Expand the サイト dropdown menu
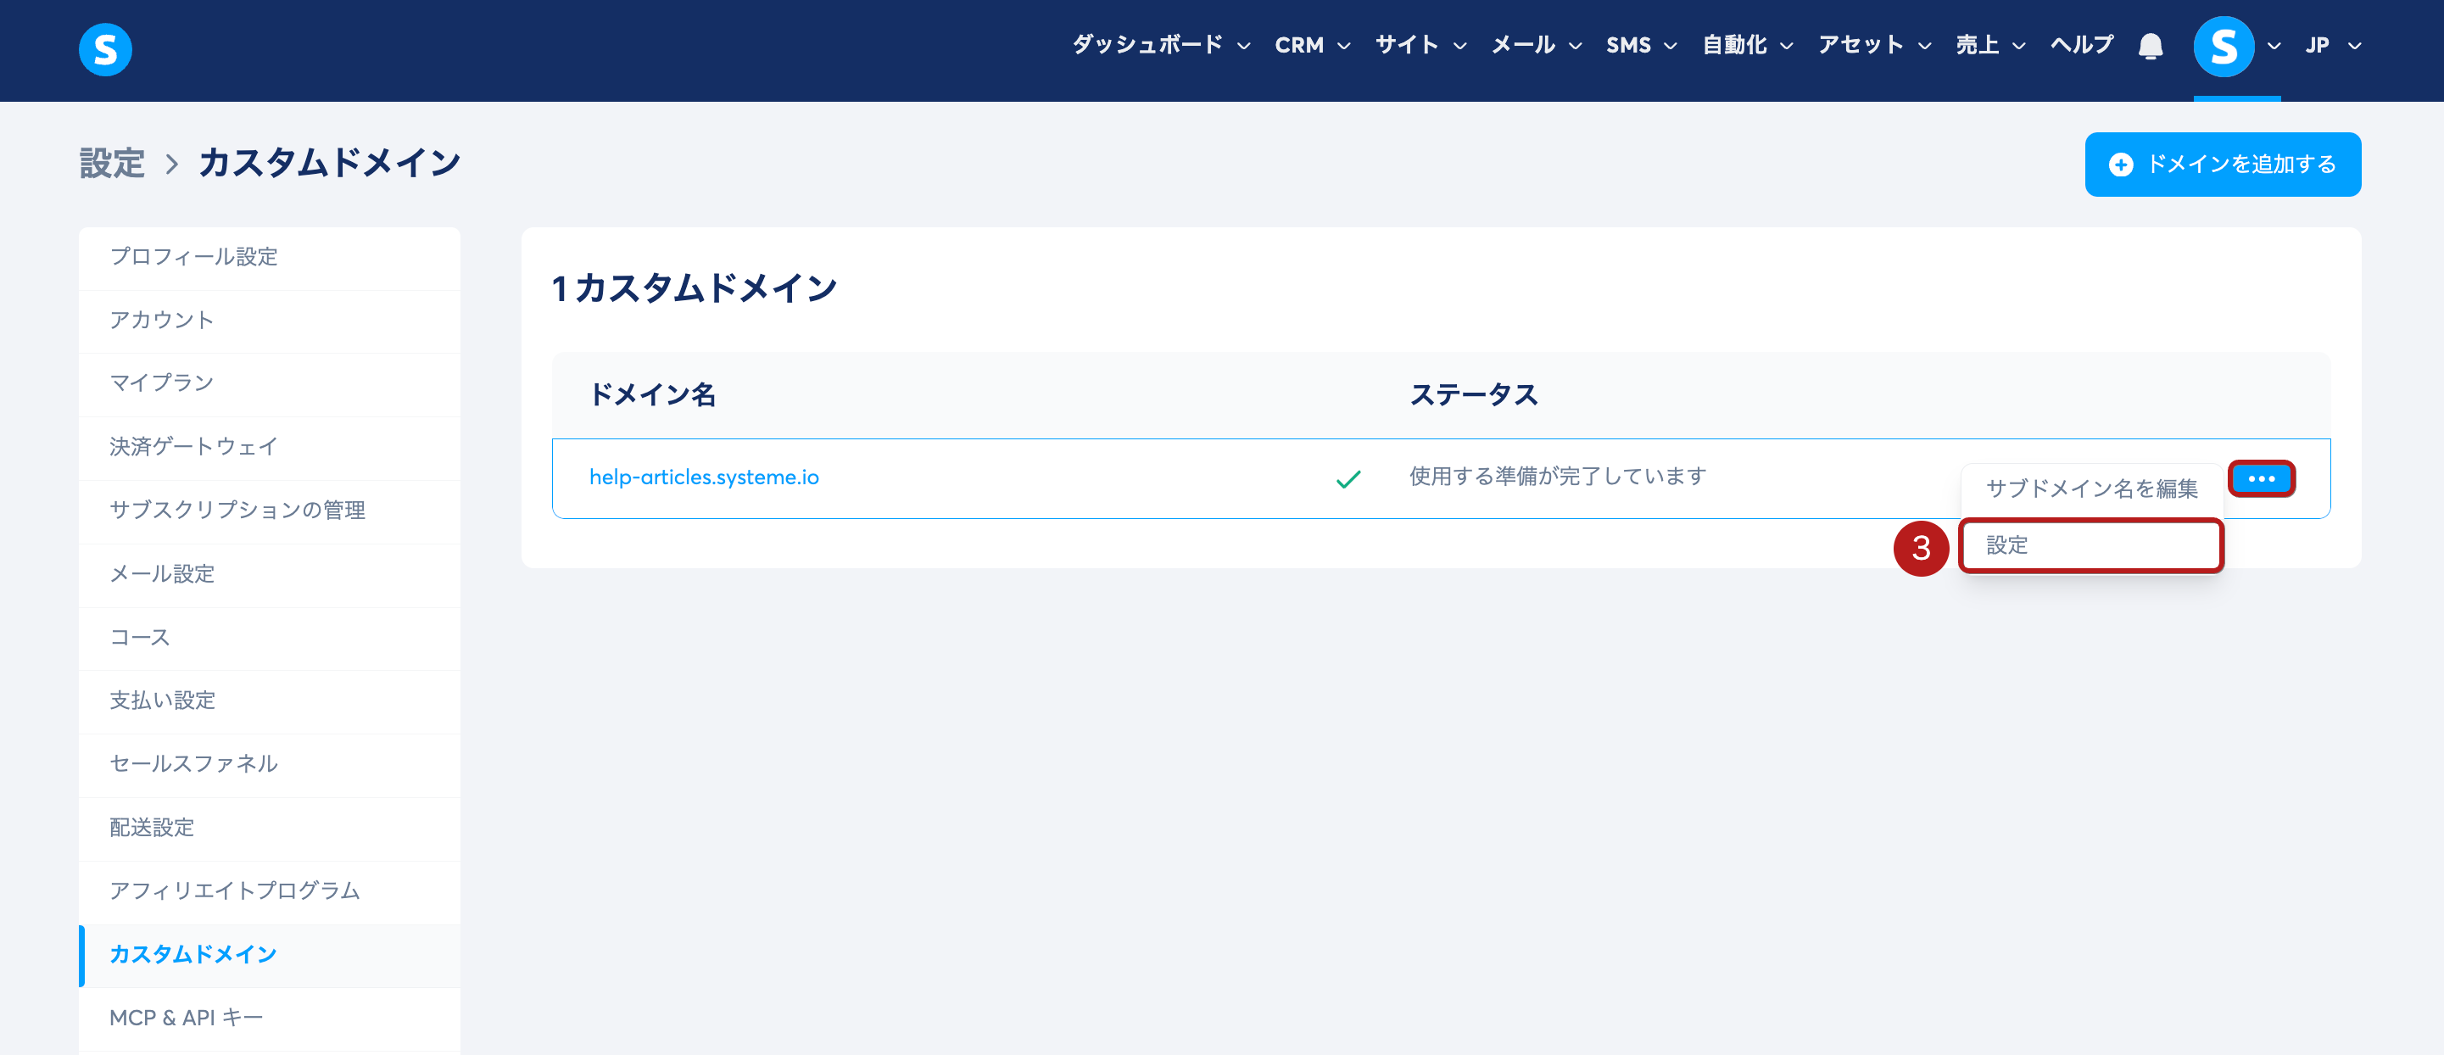Image resolution: width=2444 pixels, height=1055 pixels. pos(1421,45)
